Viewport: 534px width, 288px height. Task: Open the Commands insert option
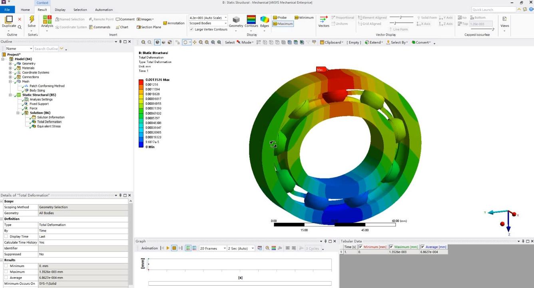pos(100,27)
